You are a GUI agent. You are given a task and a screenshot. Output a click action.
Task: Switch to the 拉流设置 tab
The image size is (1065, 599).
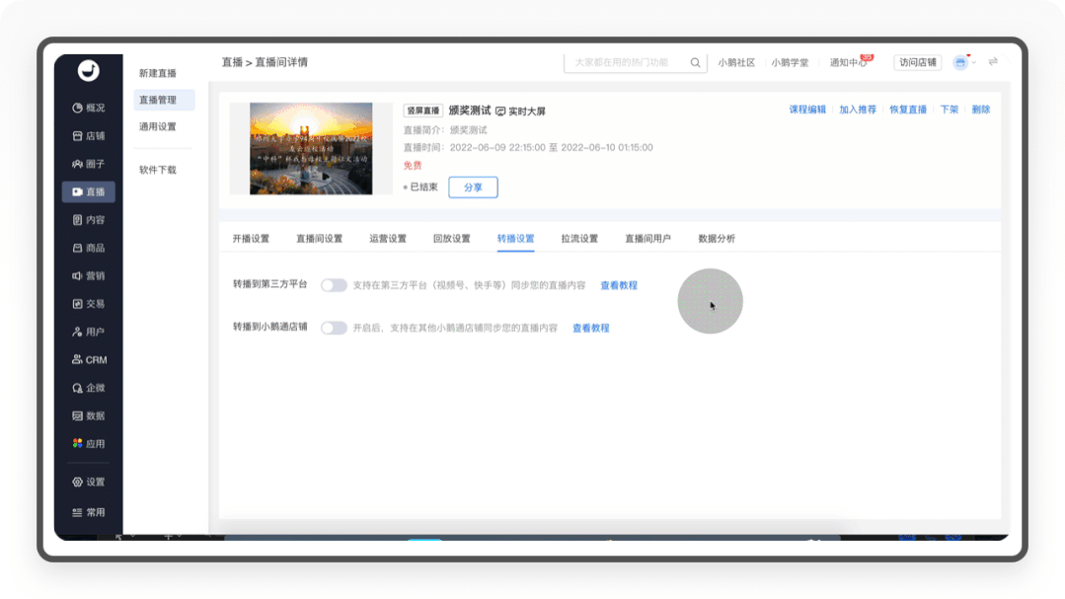click(x=579, y=239)
